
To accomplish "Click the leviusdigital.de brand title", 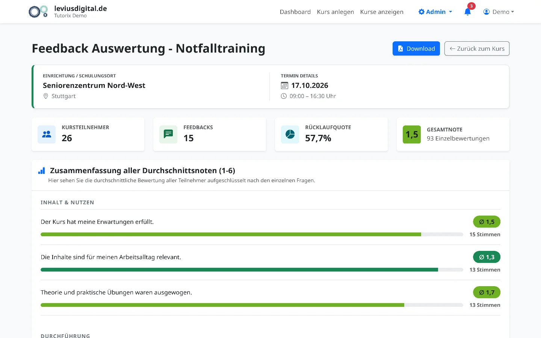I will (x=80, y=8).
